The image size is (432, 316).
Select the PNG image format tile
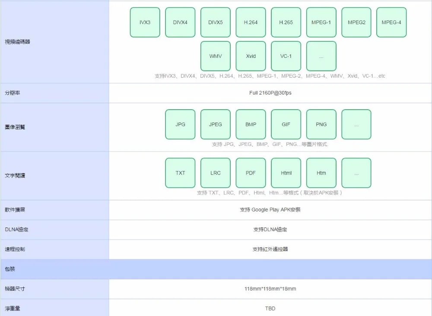point(321,124)
